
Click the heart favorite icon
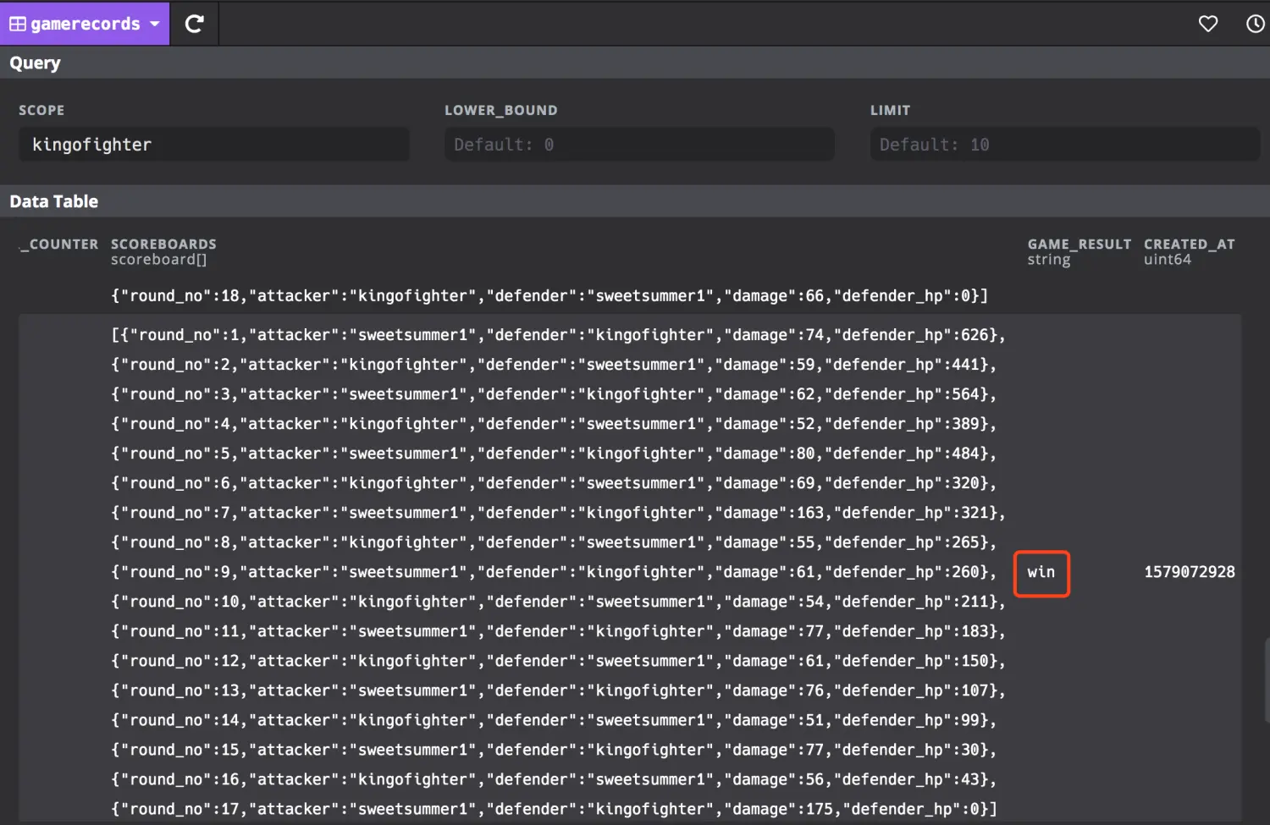pos(1207,24)
